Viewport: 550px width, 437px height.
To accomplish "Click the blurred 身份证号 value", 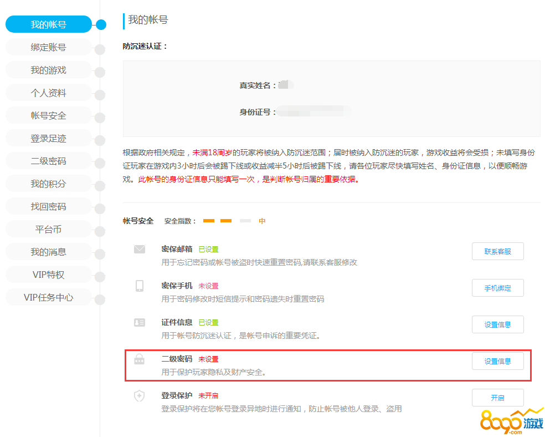I will point(313,111).
